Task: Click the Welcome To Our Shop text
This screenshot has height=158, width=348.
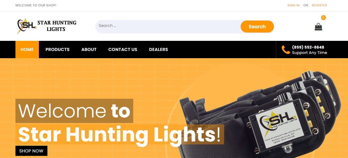Action: point(36,5)
